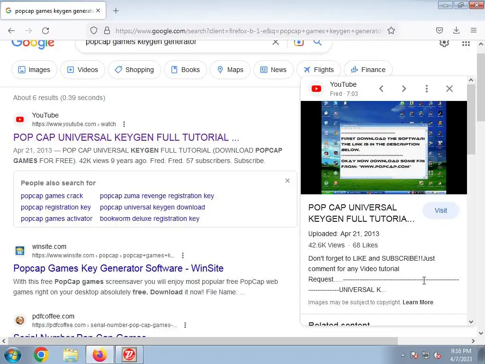This screenshot has width=485, height=364.
Task: Open three-dot menu of YouTube result
Action: pos(124,124)
